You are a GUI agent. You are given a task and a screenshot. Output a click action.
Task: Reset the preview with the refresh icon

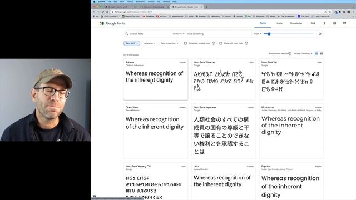pos(320,34)
